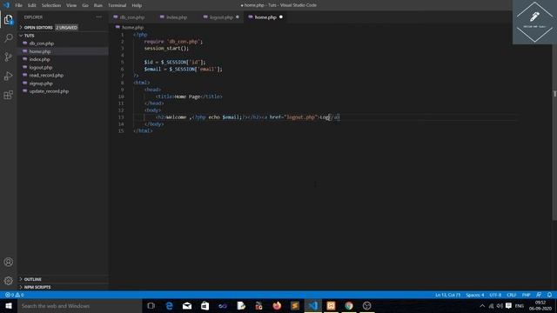Click the line and column status indicator

(447, 295)
